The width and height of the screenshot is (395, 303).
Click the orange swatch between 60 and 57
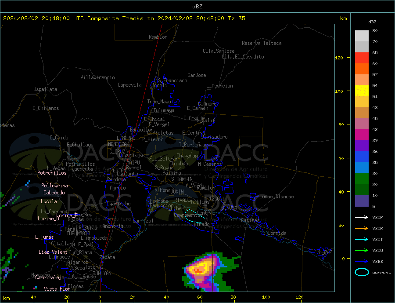(x=362, y=69)
